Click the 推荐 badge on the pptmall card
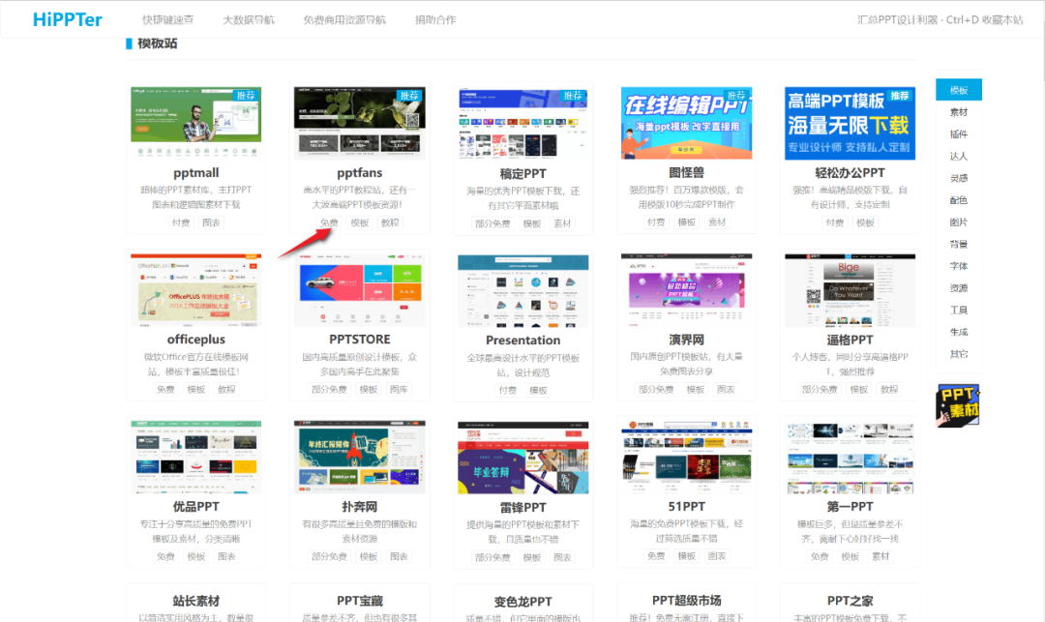Image resolution: width=1045 pixels, height=622 pixels. (246, 93)
